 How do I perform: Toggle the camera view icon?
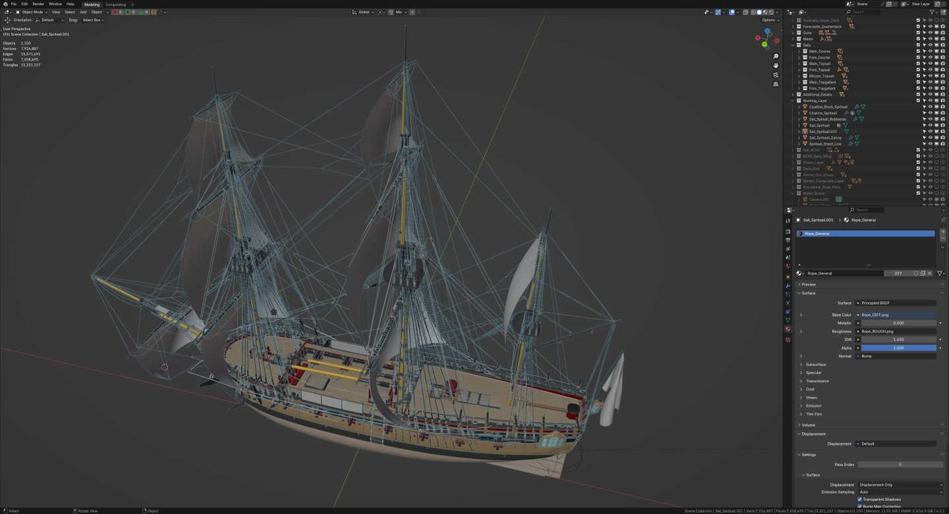pyautogui.click(x=776, y=74)
